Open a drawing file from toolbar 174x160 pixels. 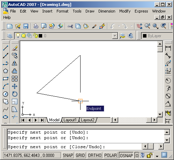(x=18, y=26)
